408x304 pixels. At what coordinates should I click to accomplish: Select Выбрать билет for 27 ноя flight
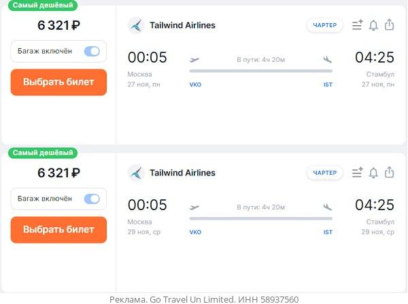click(58, 82)
